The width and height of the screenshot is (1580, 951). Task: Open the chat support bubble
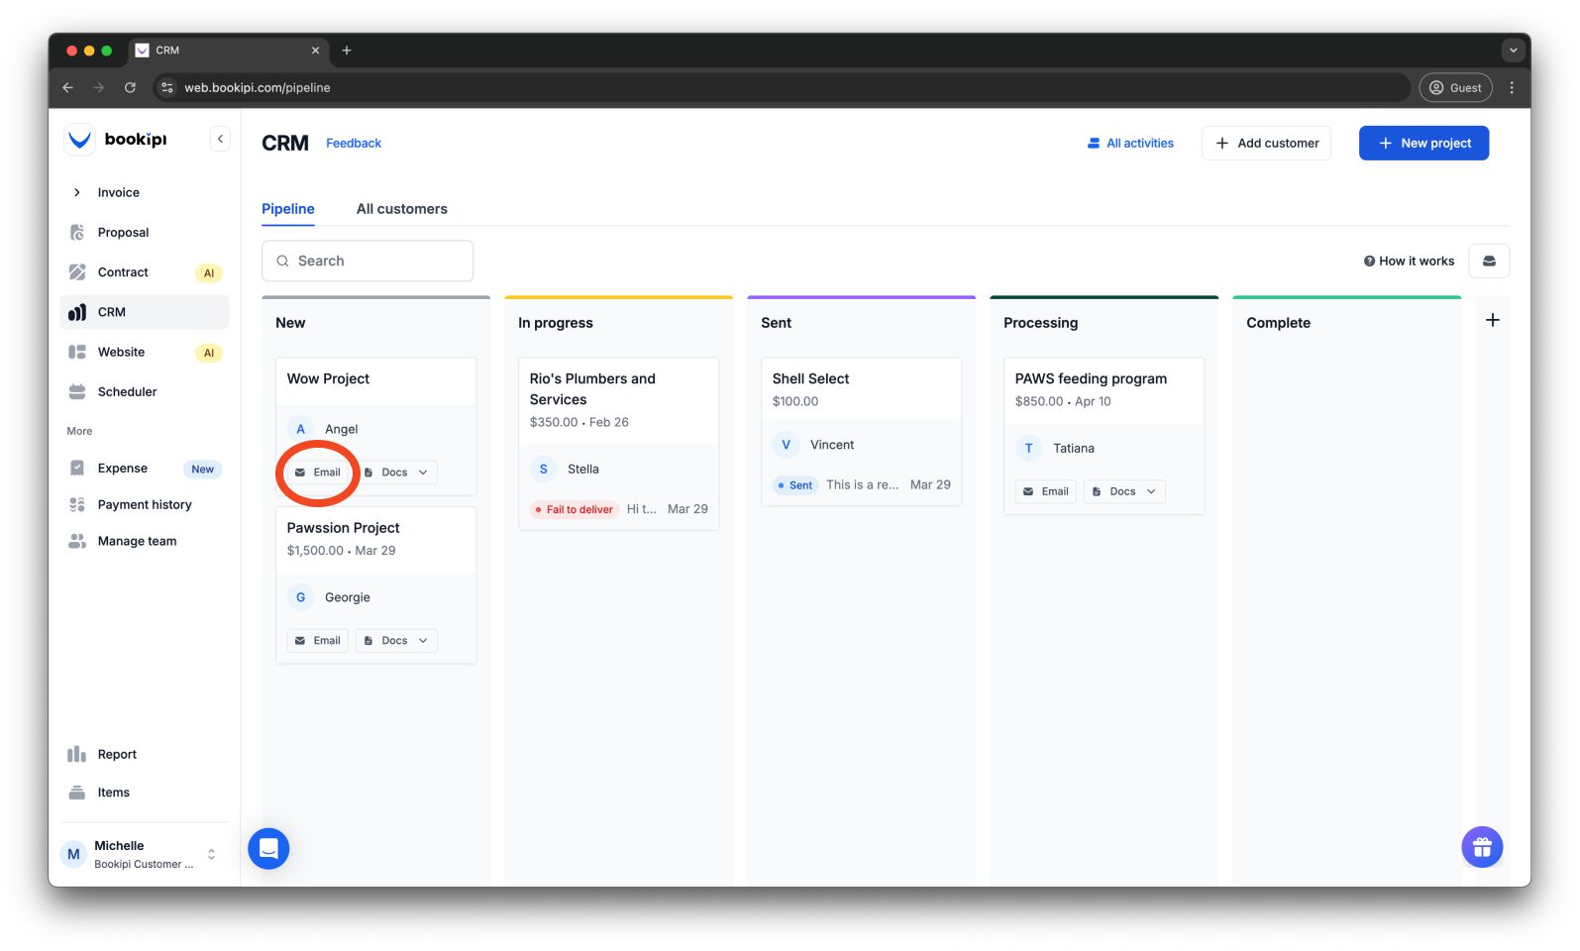click(268, 848)
